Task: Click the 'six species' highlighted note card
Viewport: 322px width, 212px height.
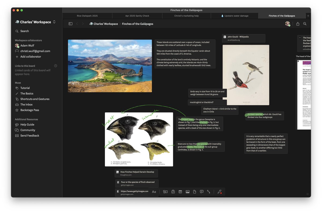Action: pos(200,147)
